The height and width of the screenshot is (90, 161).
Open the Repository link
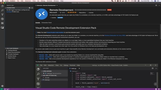pyautogui.click(x=83, y=13)
